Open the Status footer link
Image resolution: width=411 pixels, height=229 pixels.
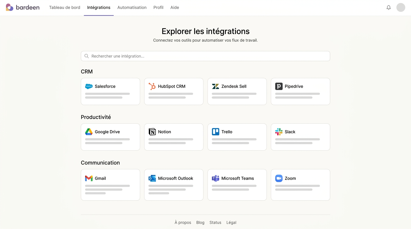pos(215,222)
